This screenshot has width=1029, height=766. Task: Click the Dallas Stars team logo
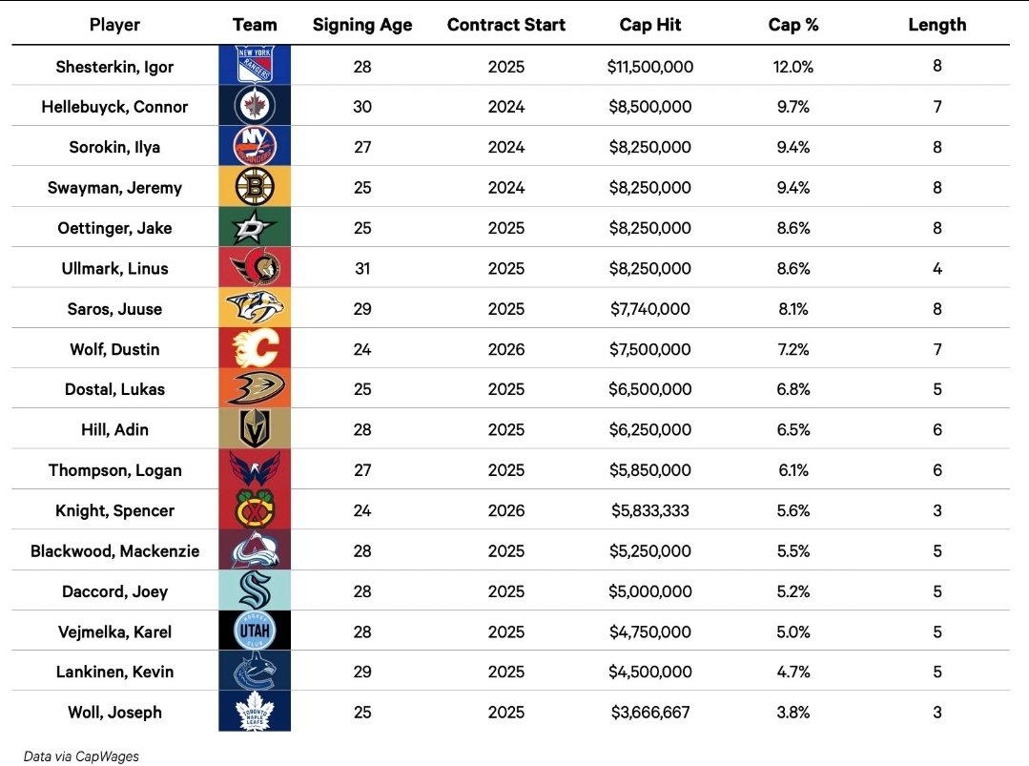(x=254, y=228)
